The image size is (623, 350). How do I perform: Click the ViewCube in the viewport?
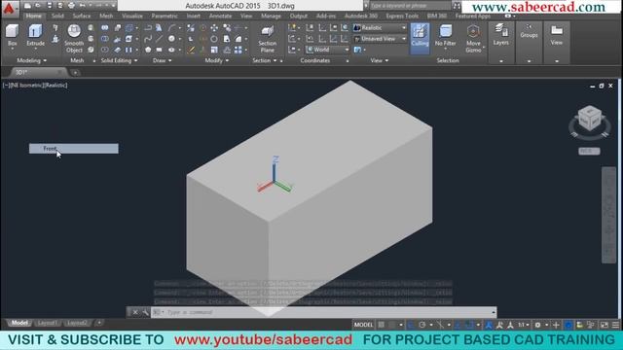[590, 118]
